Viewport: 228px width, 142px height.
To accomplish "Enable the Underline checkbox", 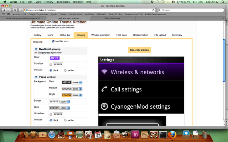I will [x=51, y=114].
